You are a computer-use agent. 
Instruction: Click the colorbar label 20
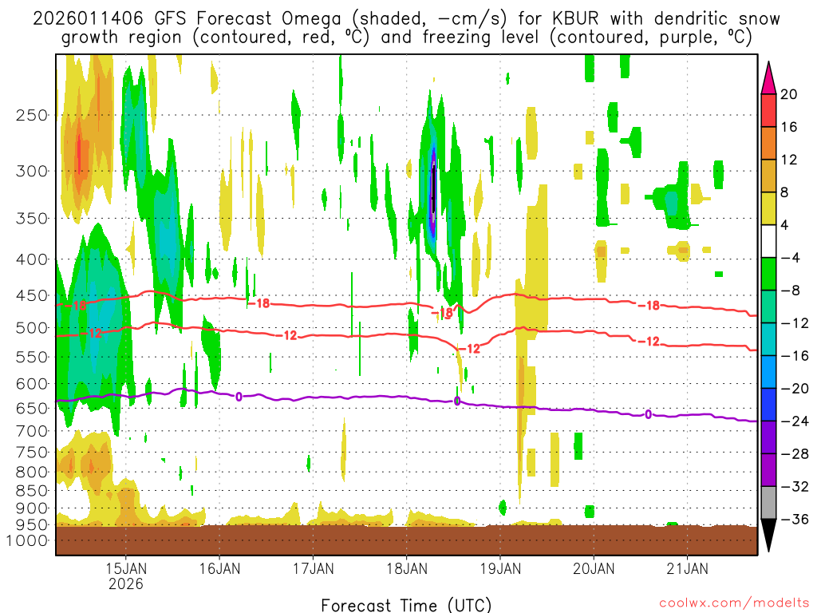[x=789, y=94]
